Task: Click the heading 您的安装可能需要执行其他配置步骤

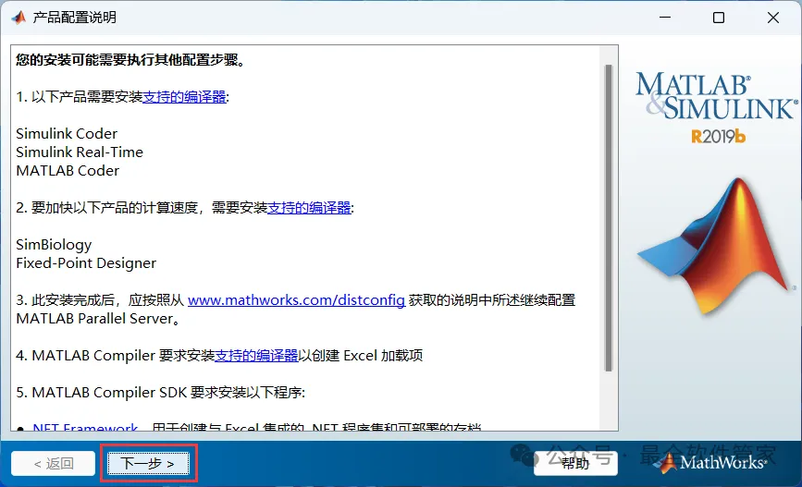Action: point(130,60)
